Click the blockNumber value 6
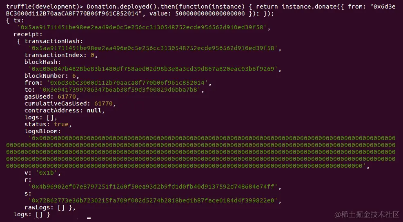Image resolution: width=403 pixels, height=222 pixels. click(74, 76)
